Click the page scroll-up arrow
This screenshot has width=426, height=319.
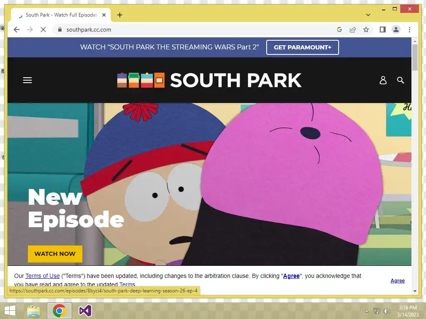point(415,41)
